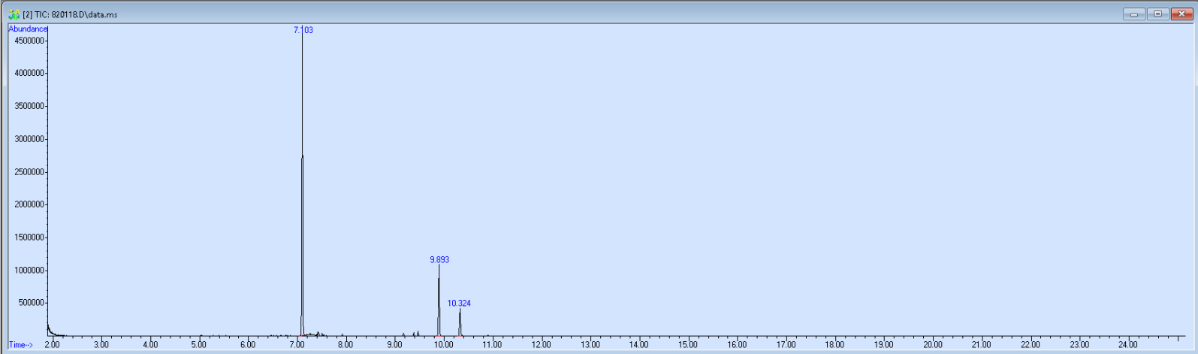Click the 12.00 time axis value
The image size is (1198, 354).
(x=541, y=345)
